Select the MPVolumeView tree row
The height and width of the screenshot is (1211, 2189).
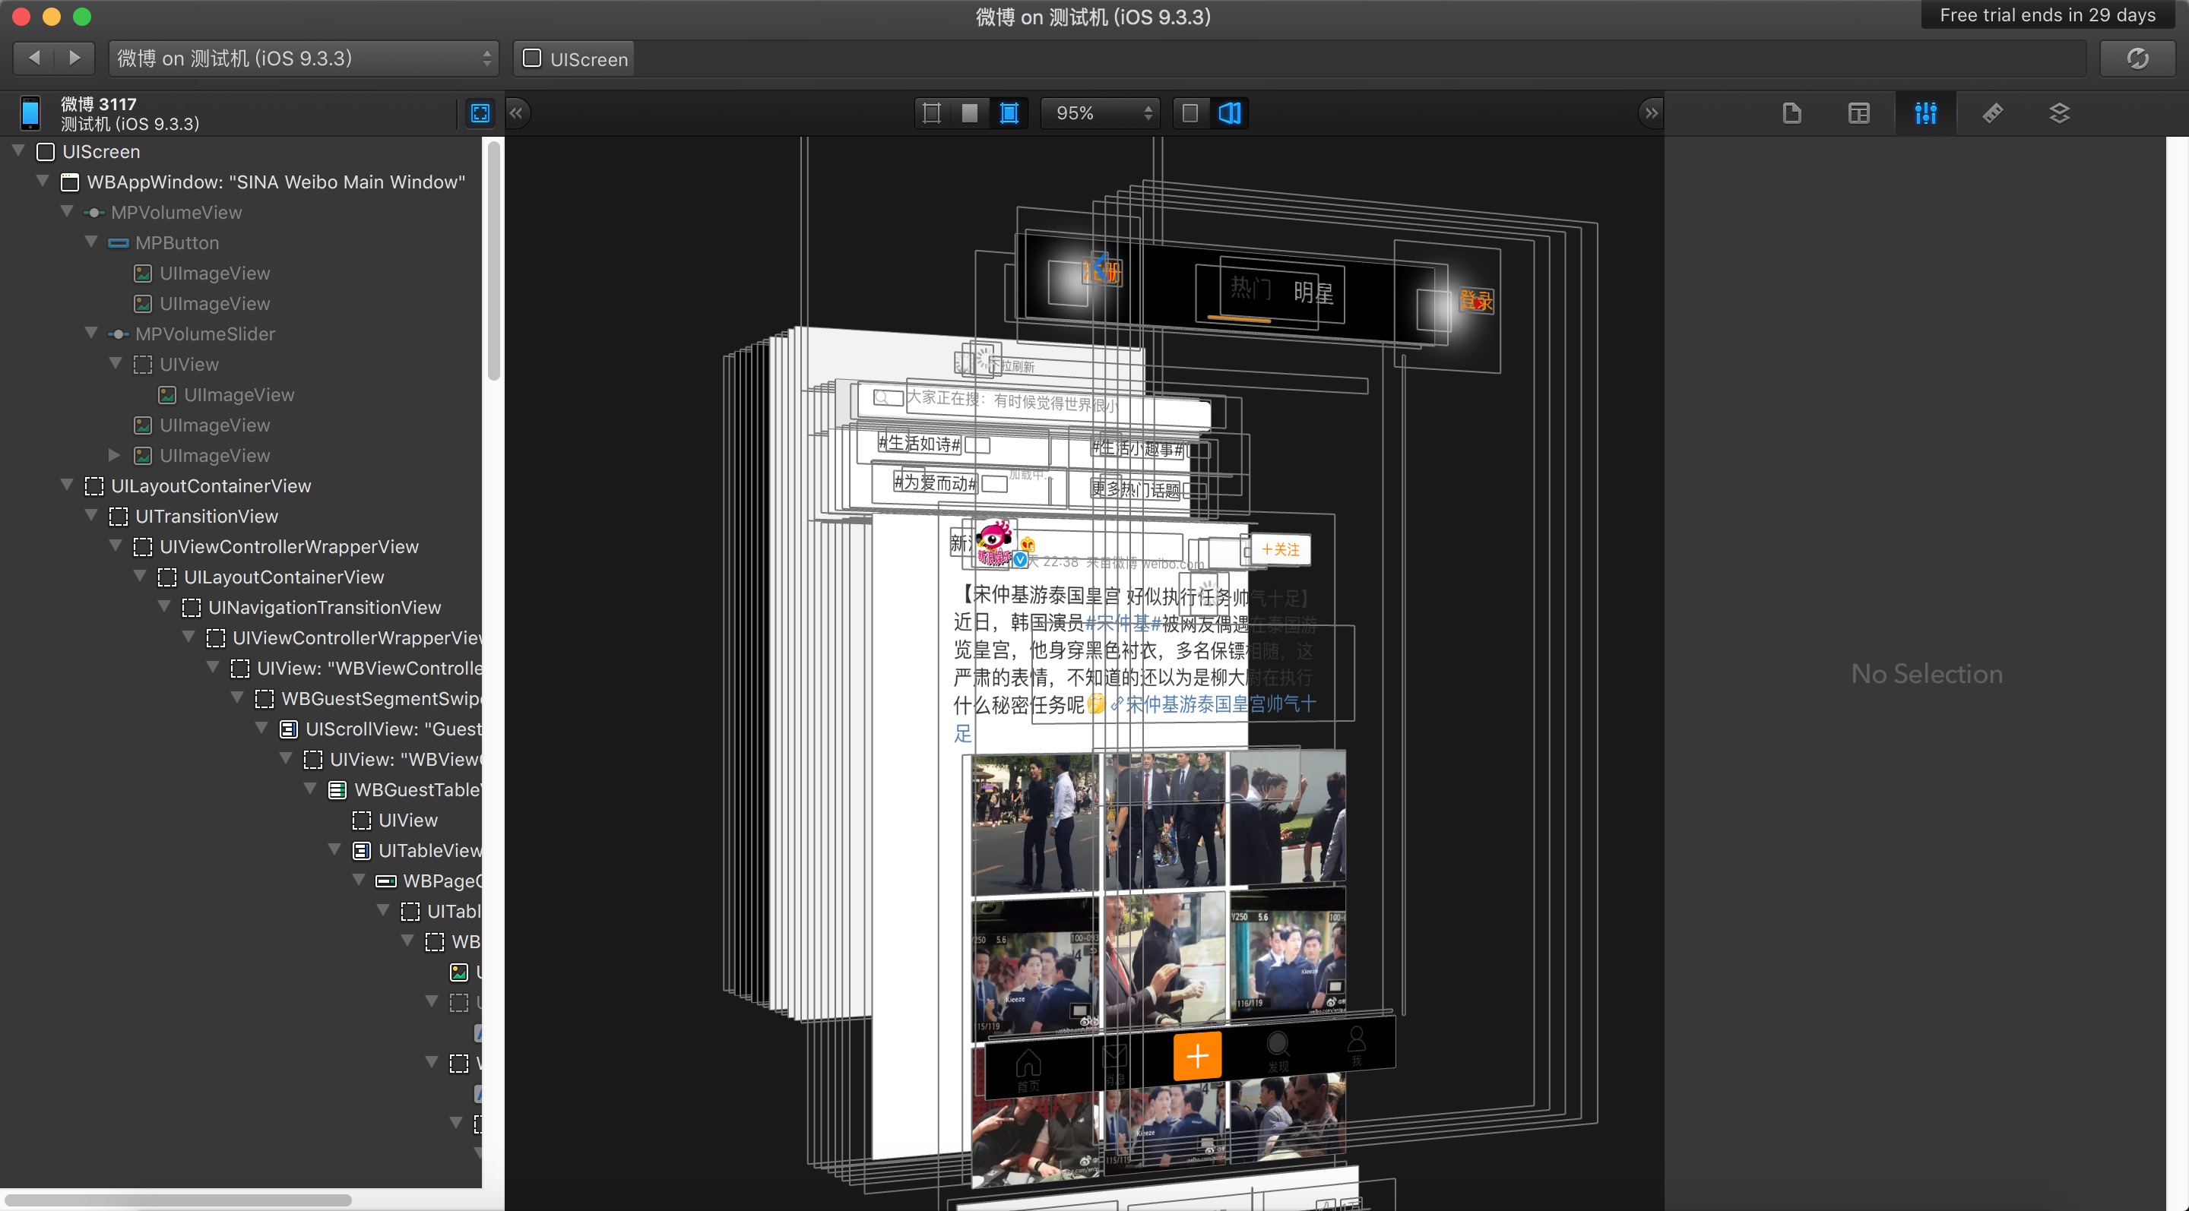coord(242,212)
